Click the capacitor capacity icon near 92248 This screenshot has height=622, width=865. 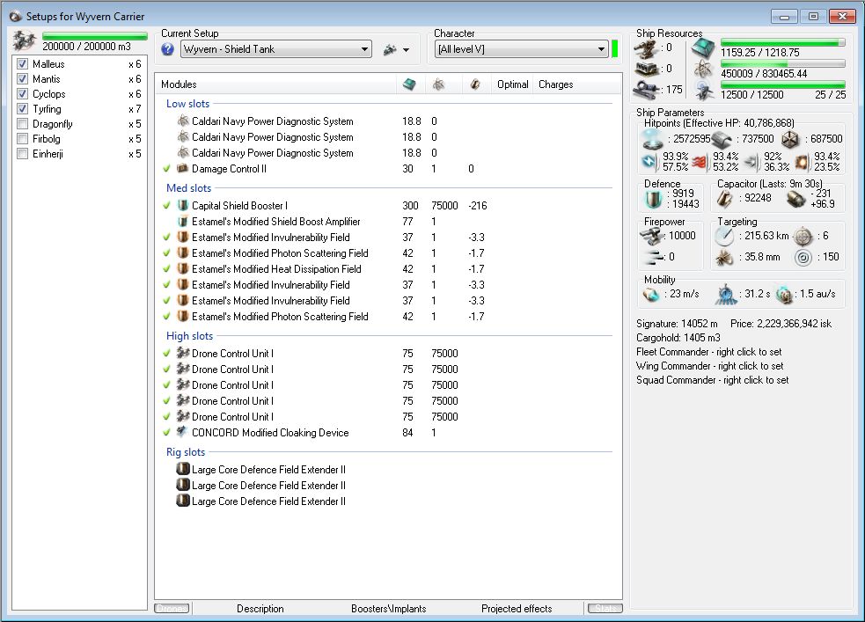[725, 199]
